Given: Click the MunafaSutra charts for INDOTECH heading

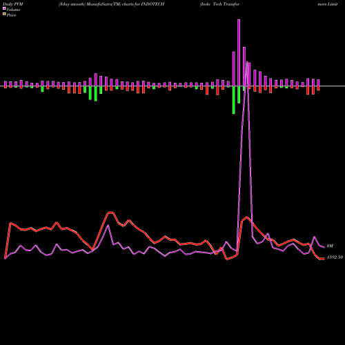Looking at the screenshot, I should pyautogui.click(x=111, y=4).
